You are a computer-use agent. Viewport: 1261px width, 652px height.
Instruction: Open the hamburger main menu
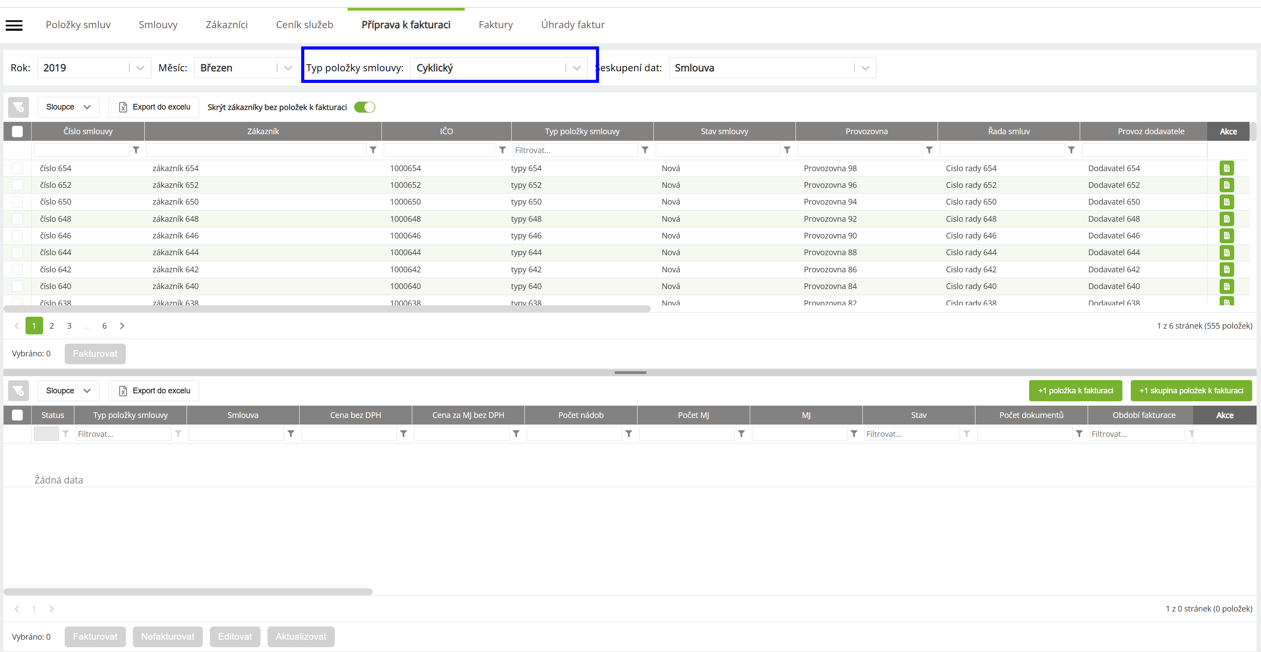tap(14, 25)
